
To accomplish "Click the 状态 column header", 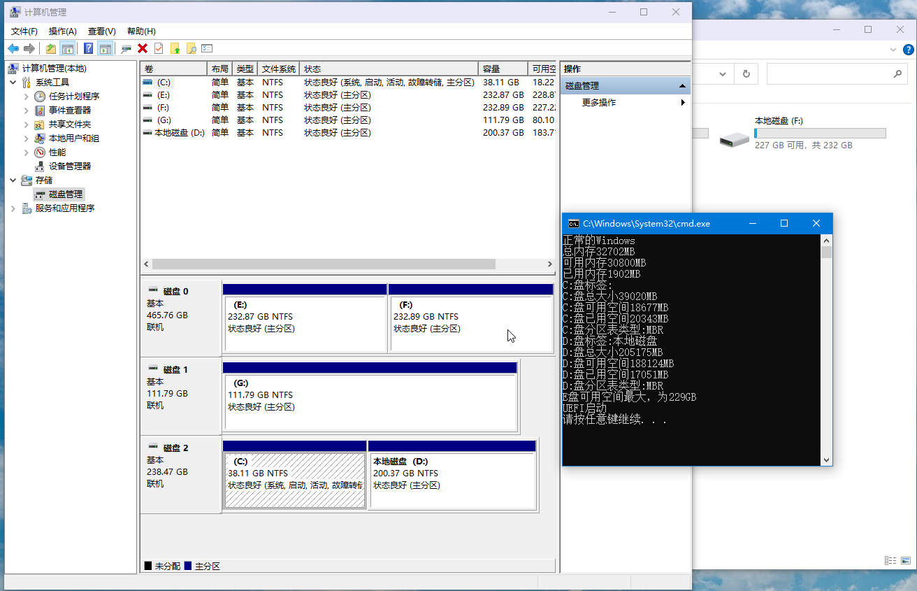I will click(389, 69).
